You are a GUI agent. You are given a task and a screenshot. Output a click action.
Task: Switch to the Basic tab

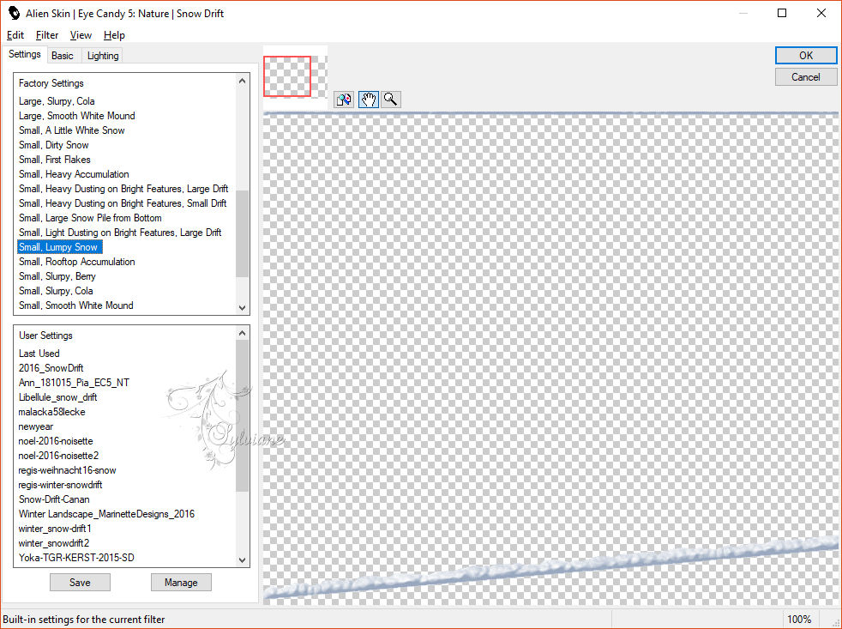(x=63, y=56)
